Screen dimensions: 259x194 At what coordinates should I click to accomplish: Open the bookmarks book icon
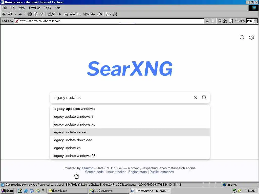pyautogui.click(x=220, y=21)
